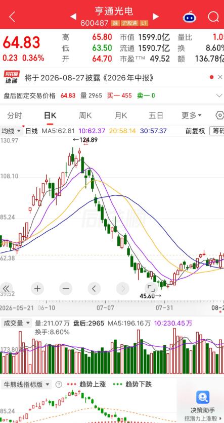224x423 pixels.
Task: Switch to the 分时 tab
Action: (15, 116)
